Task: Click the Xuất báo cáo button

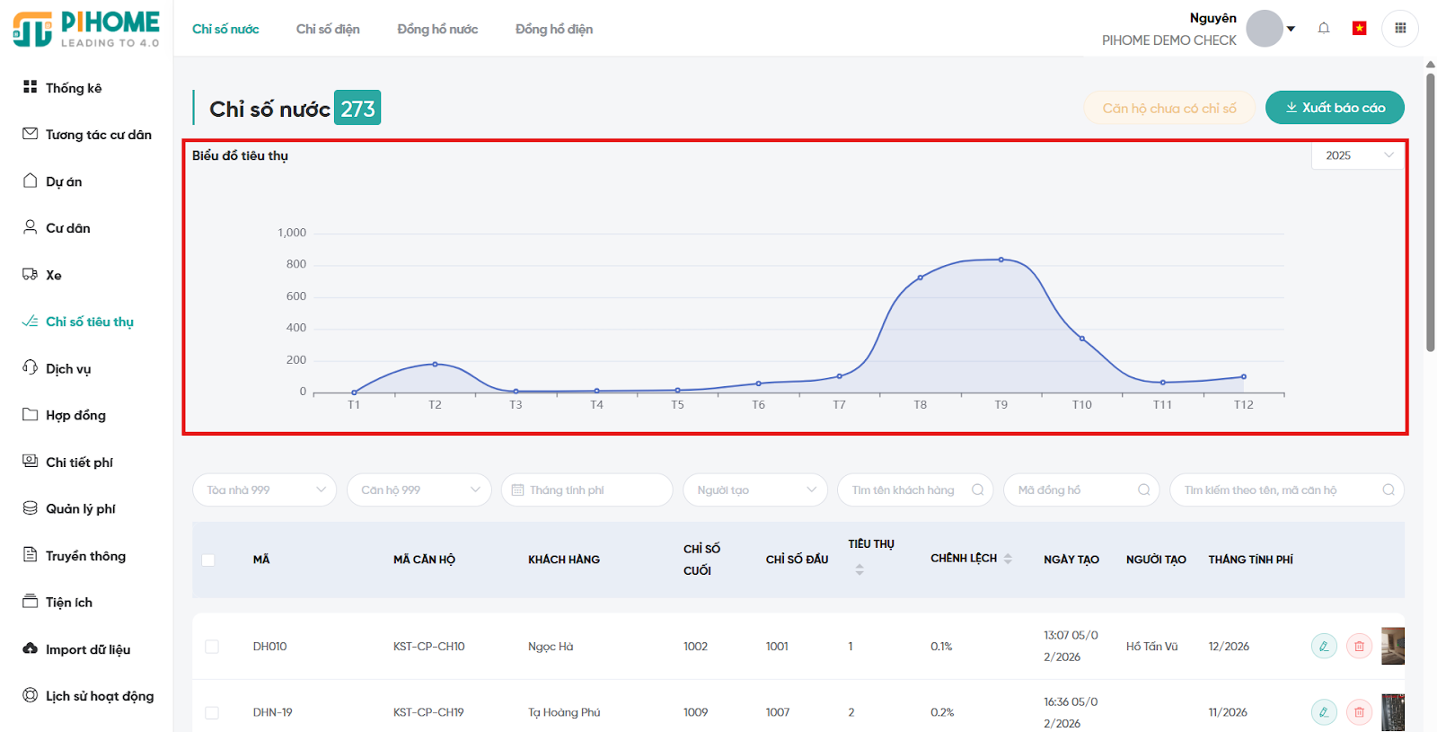Action: tap(1334, 108)
